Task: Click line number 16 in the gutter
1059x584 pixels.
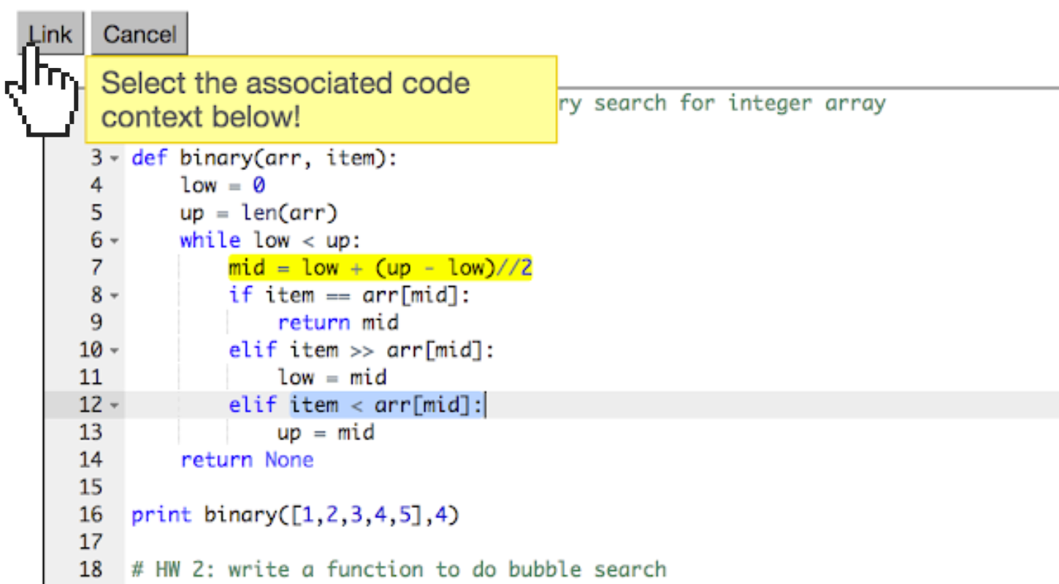Action: [91, 515]
